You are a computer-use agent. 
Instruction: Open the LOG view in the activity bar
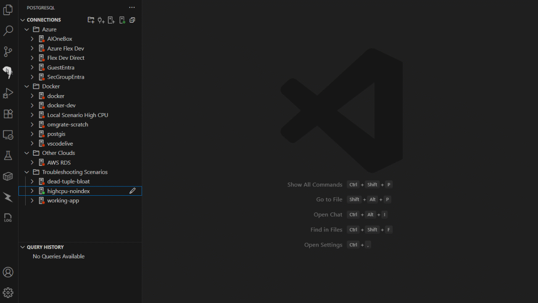pos(8,218)
